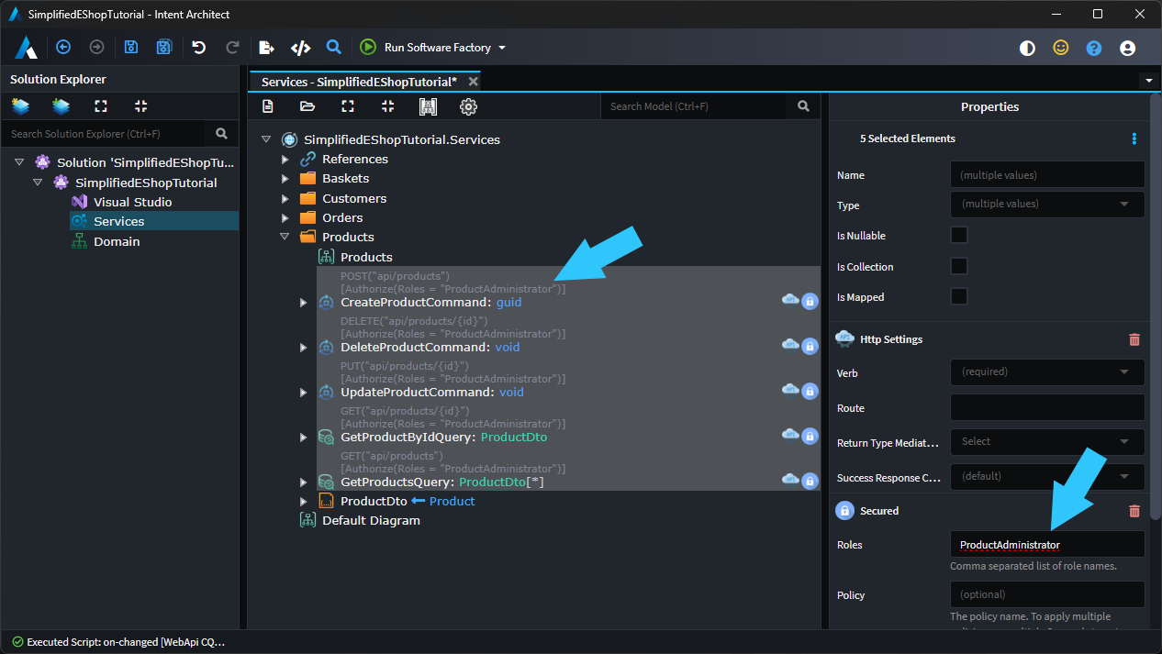The height and width of the screenshot is (654, 1162).
Task: Select Domain in Solution Explorer
Action: click(117, 241)
